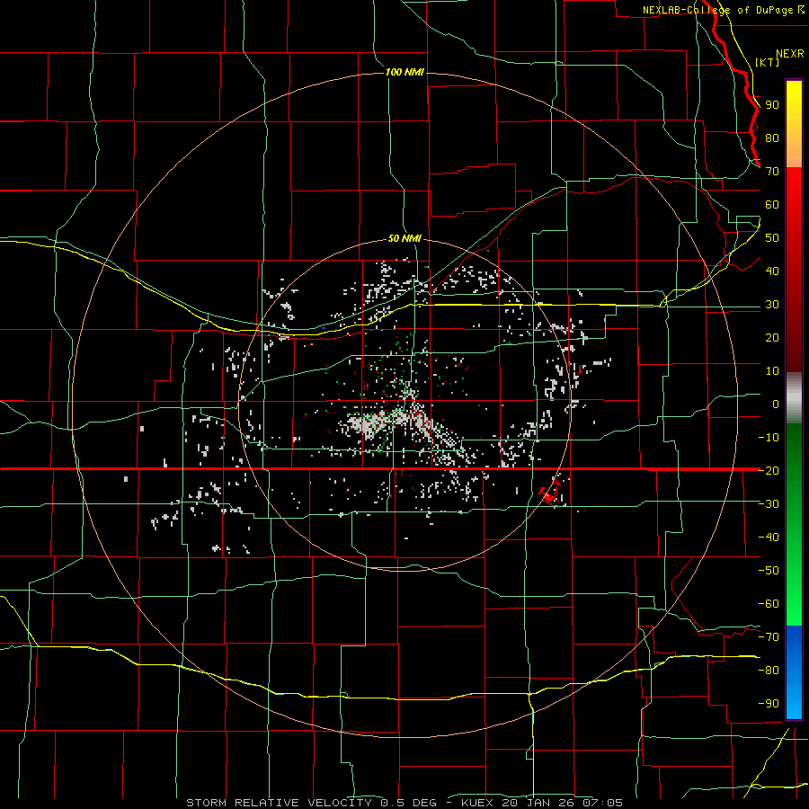Image resolution: width=809 pixels, height=809 pixels.
Task: Click the 40 value on velocity scale
Action: coord(772,271)
